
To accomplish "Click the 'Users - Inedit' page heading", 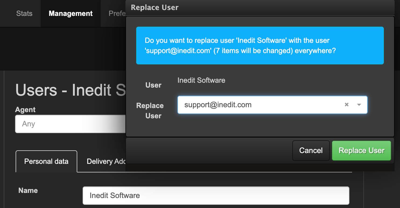I will point(71,90).
